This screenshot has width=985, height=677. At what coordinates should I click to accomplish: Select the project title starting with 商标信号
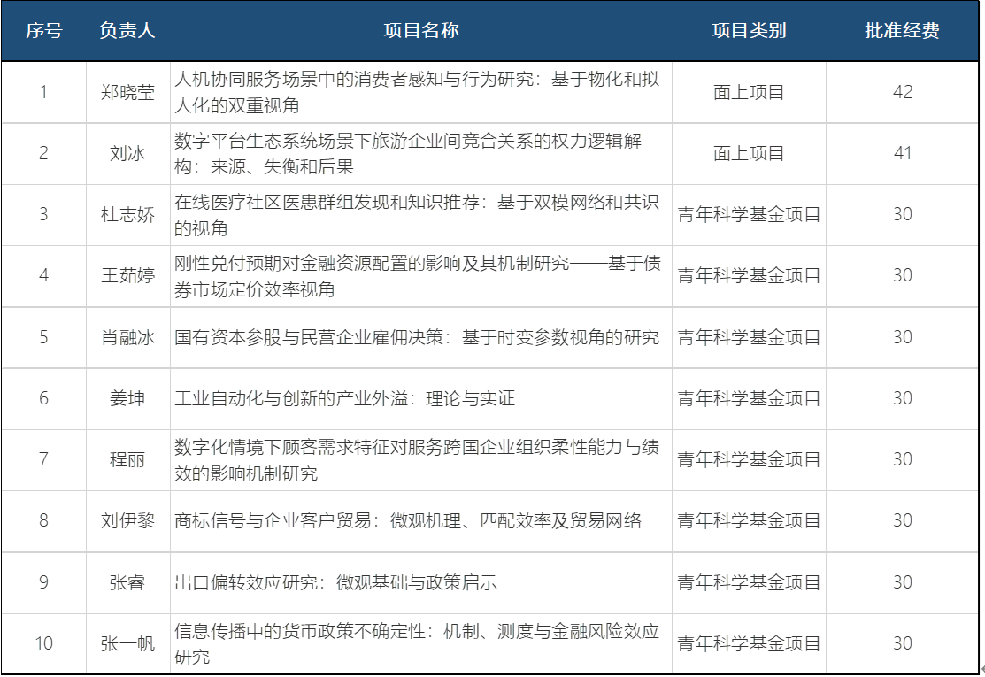(408, 520)
